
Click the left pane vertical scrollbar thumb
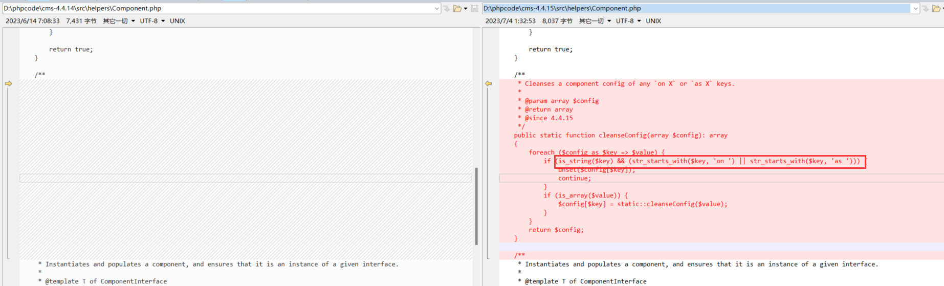click(x=476, y=206)
